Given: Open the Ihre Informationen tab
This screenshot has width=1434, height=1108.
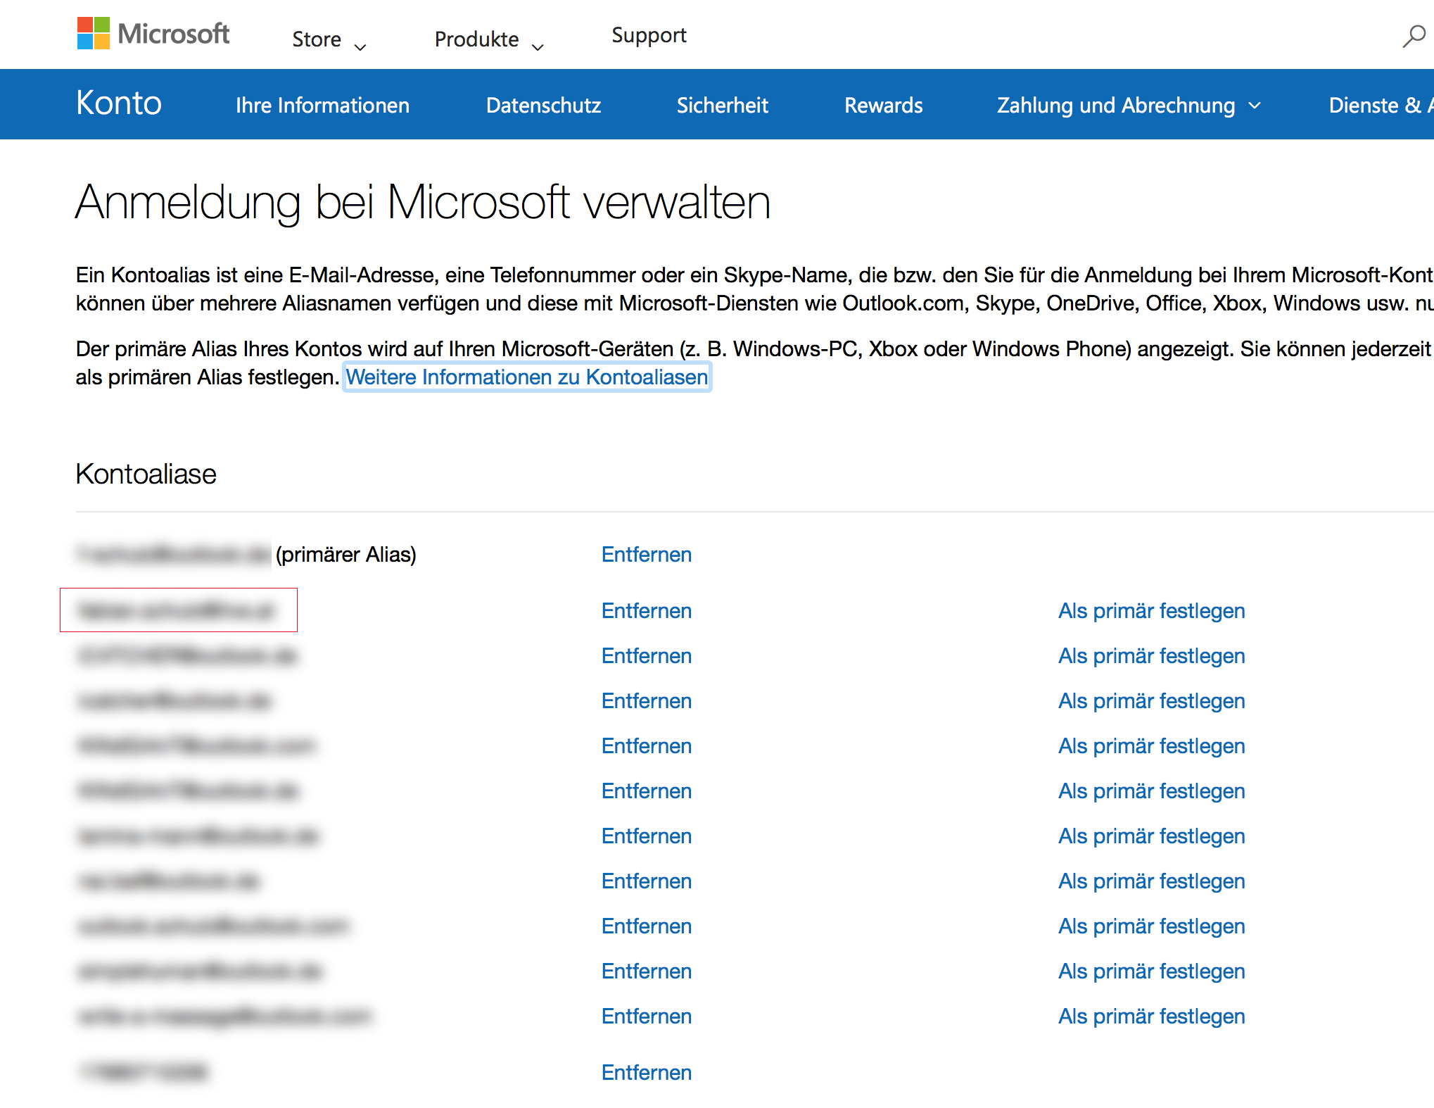Looking at the screenshot, I should coord(322,105).
